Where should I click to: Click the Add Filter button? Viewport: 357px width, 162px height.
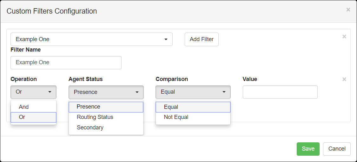pos(202,39)
